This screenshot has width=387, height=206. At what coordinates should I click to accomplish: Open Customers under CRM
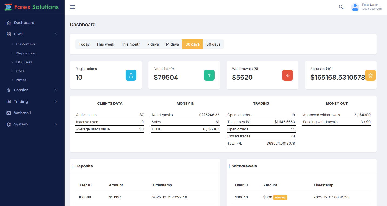point(25,44)
